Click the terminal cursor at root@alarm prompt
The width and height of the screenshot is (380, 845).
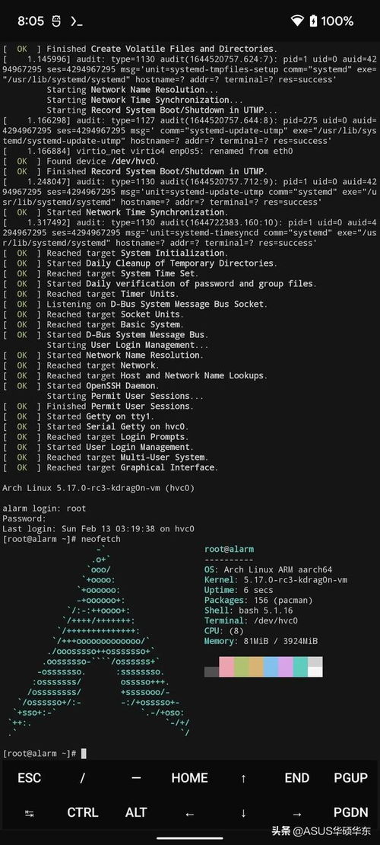[x=84, y=753]
